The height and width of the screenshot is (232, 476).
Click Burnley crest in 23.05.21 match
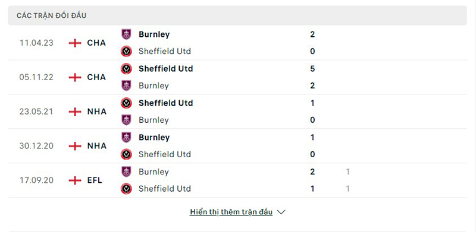pos(126,120)
